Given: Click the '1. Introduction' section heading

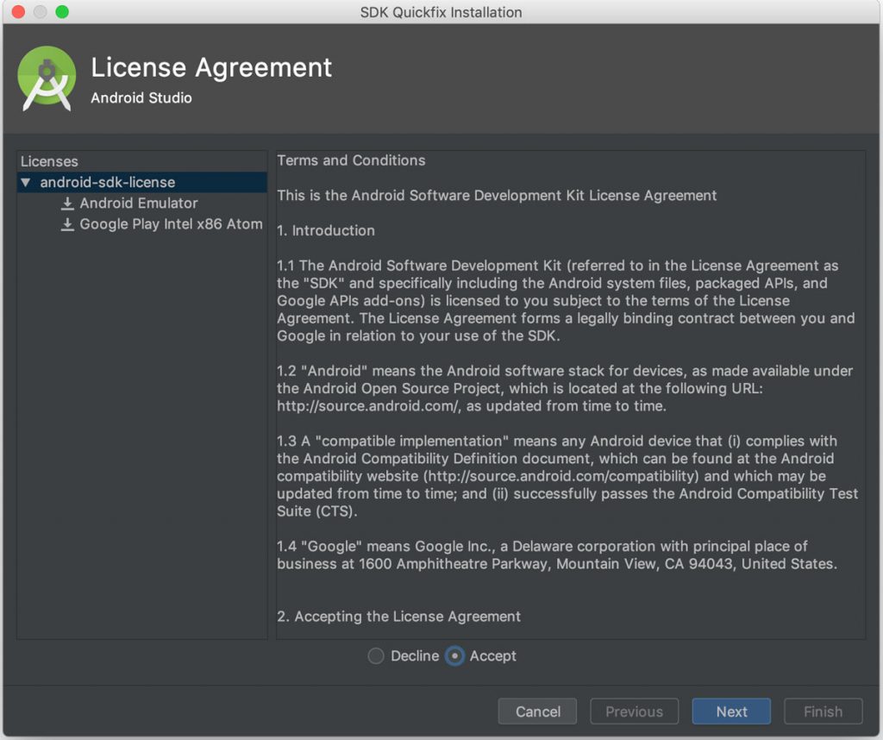Looking at the screenshot, I should click(x=325, y=231).
